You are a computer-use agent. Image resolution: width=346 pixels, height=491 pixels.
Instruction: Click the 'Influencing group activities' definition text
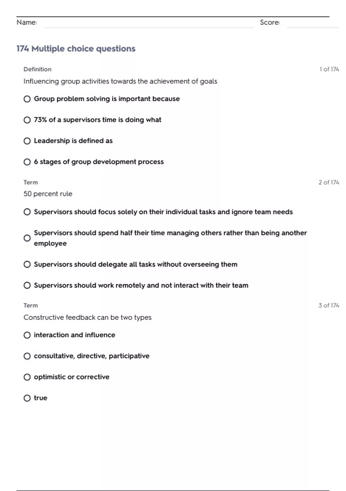(x=120, y=81)
